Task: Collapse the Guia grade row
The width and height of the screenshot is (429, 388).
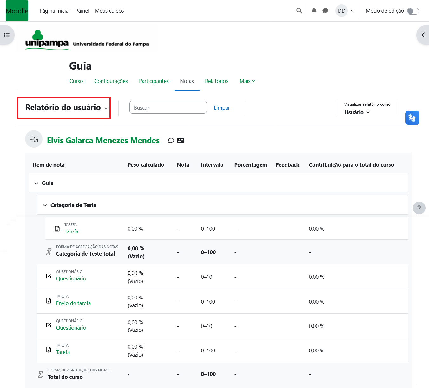Action: [36, 183]
